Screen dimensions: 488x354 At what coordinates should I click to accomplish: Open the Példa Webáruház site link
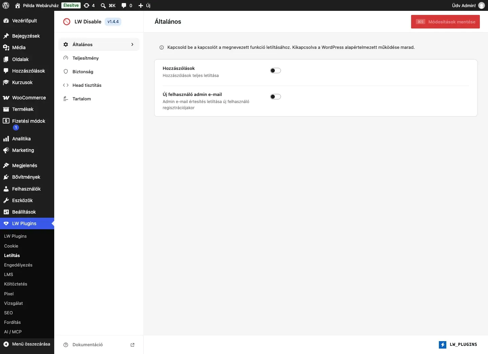37,5
